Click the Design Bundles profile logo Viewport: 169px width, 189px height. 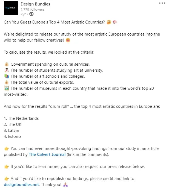click(x=11, y=8)
